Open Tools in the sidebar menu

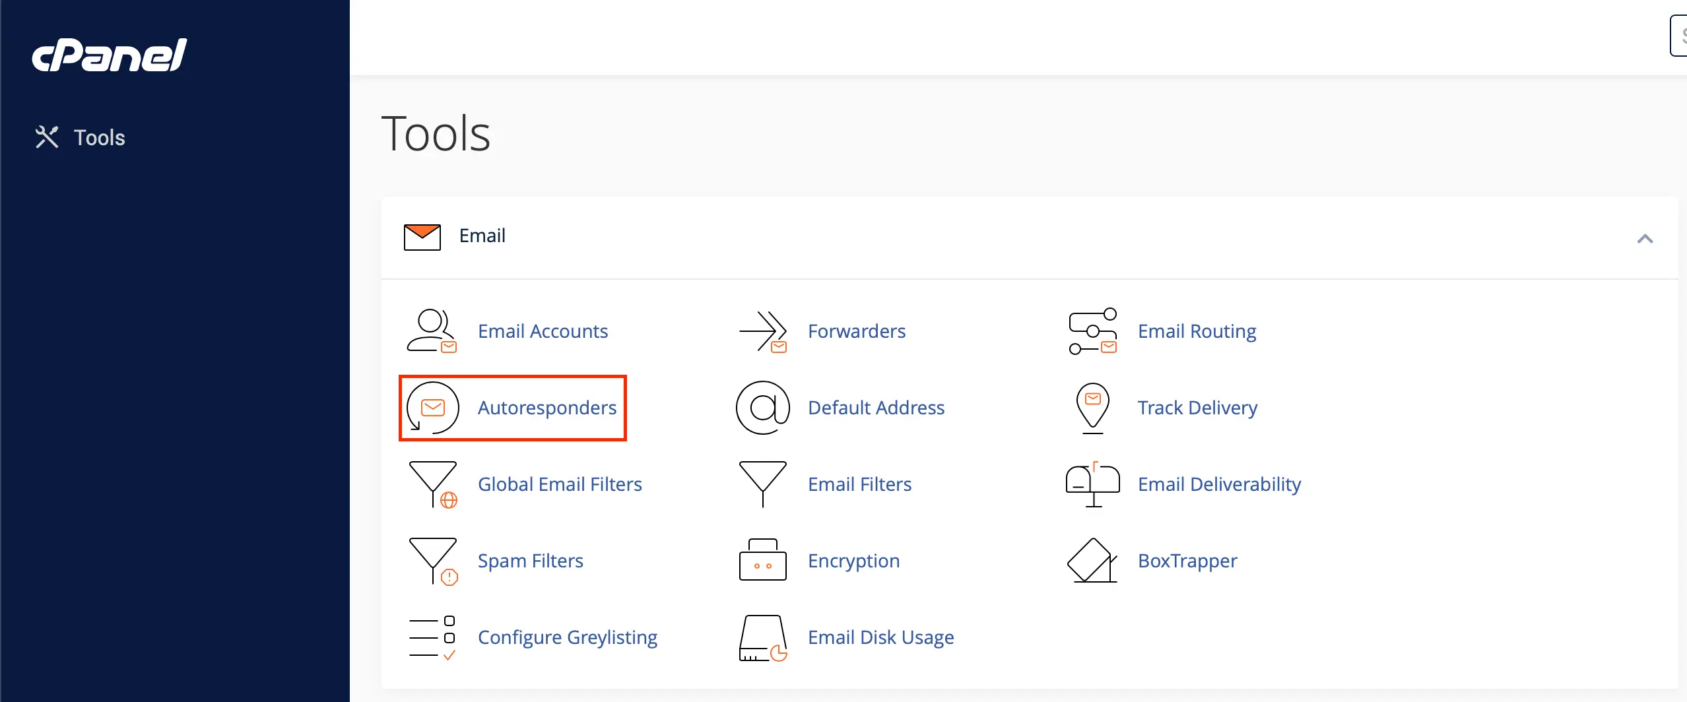tap(99, 137)
